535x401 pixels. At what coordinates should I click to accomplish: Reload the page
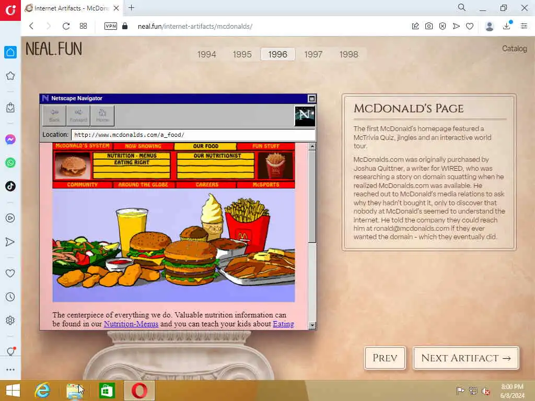point(66,26)
